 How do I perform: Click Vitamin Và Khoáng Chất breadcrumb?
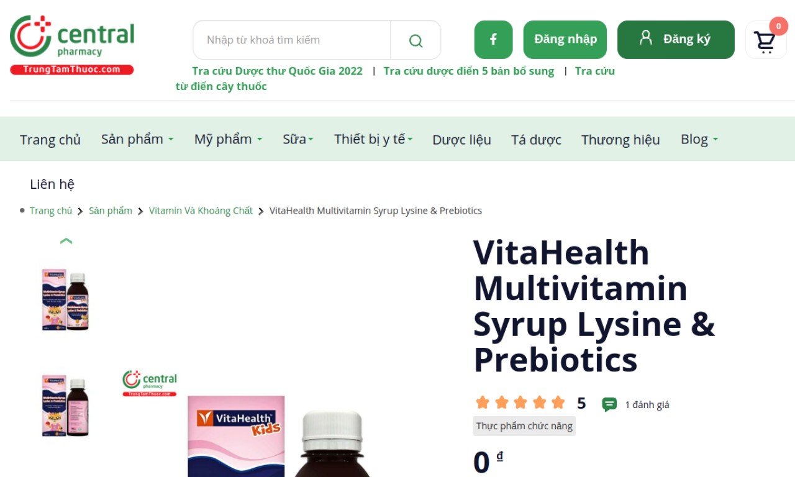(201, 211)
